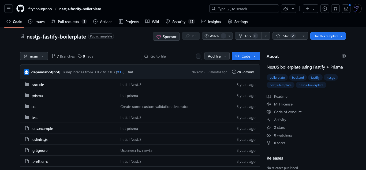Click the Sponsor heart button
The width and height of the screenshot is (366, 170).
tap(166, 36)
